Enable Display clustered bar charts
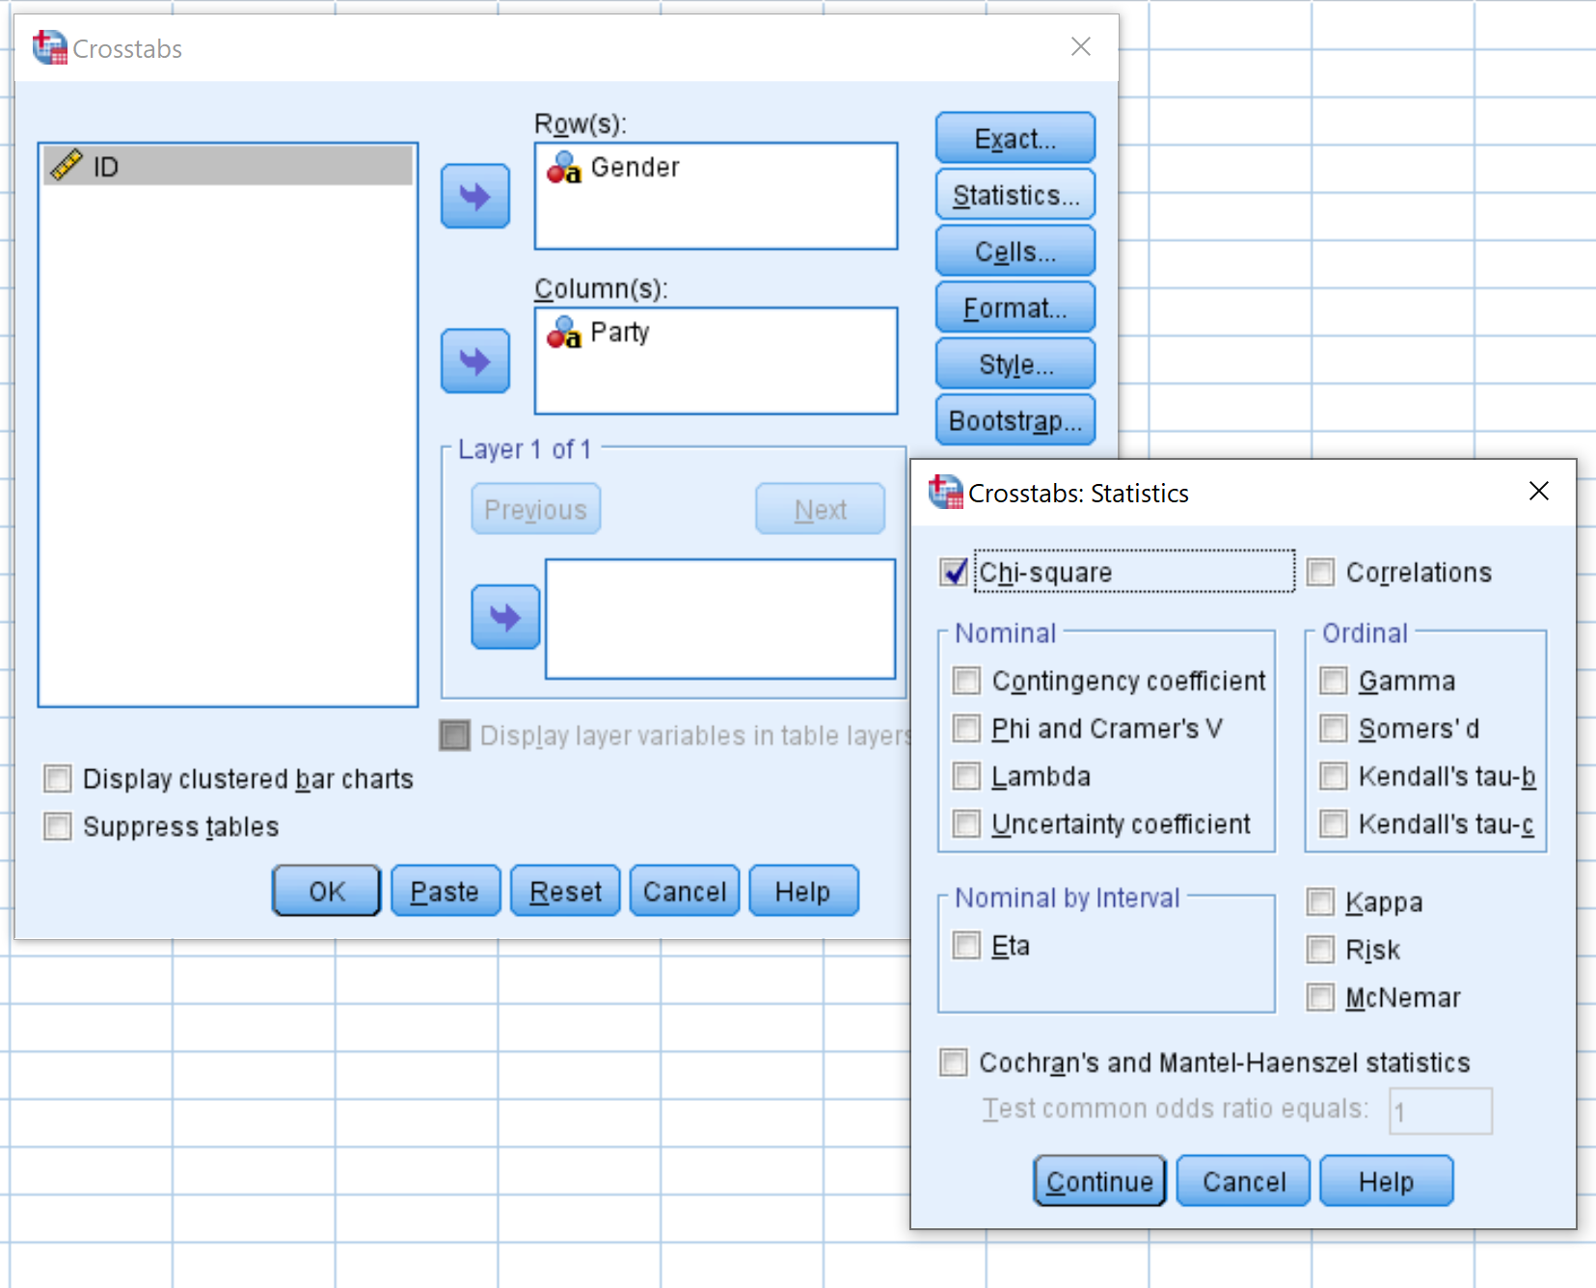This screenshot has width=1596, height=1288. click(58, 778)
